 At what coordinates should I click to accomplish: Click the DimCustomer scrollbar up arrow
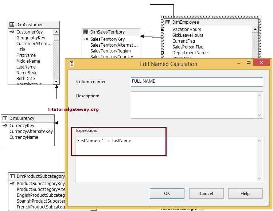(x=56, y=32)
